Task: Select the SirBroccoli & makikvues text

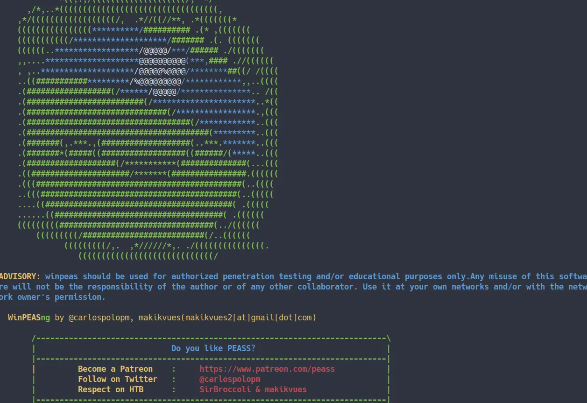Action: 253,389
